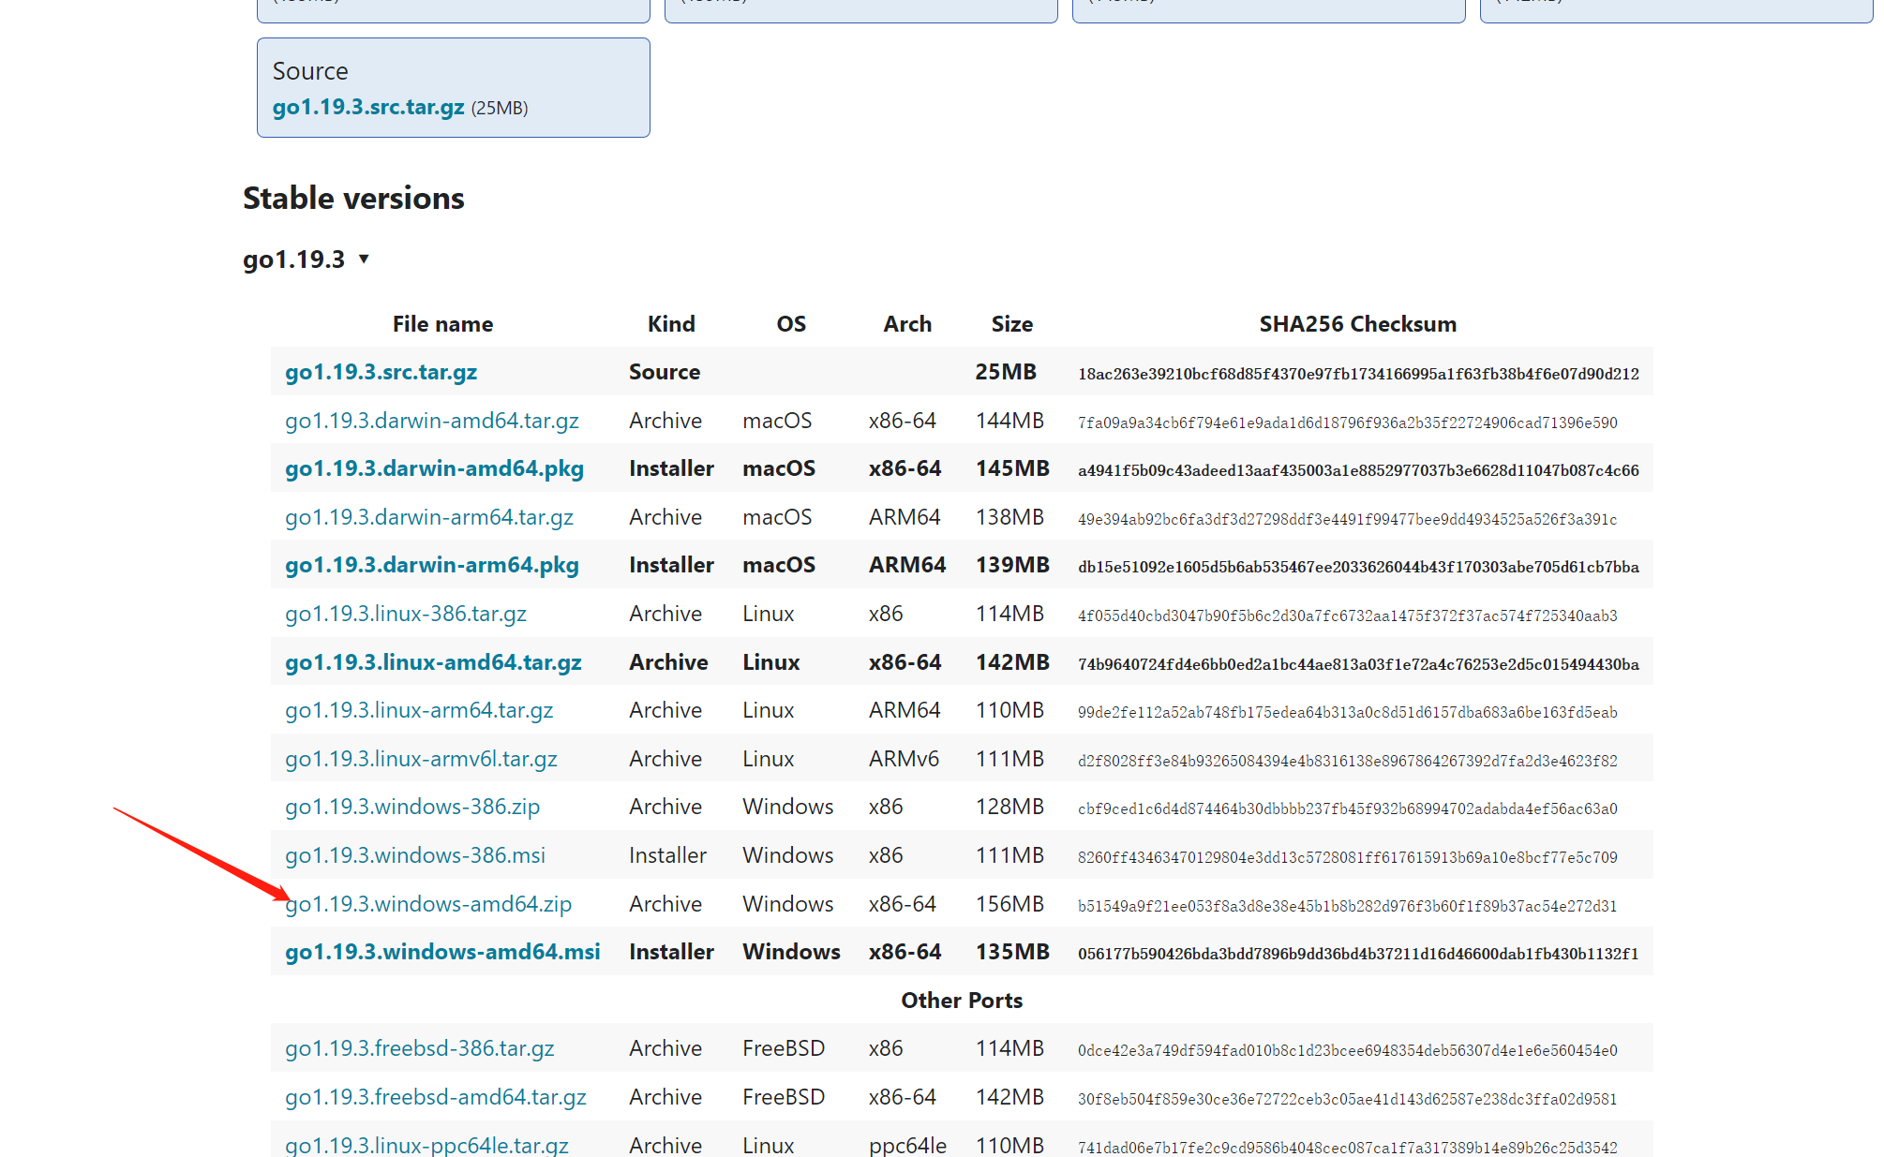The width and height of the screenshot is (1884, 1157).
Task: Click go1.19.3.linux-ppc64le.tar.gz link
Action: pos(426,1145)
